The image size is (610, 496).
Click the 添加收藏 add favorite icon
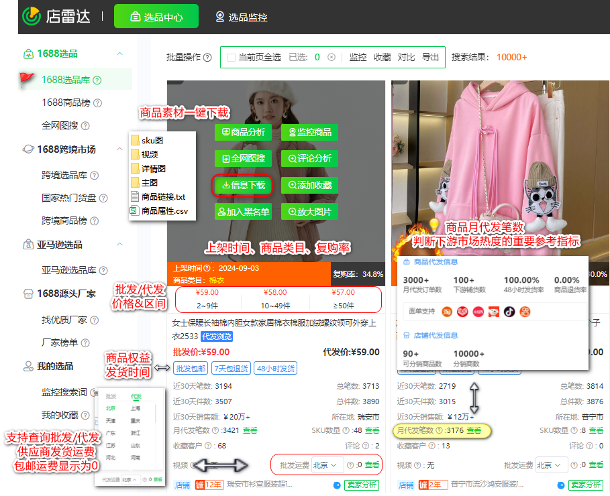pyautogui.click(x=311, y=185)
